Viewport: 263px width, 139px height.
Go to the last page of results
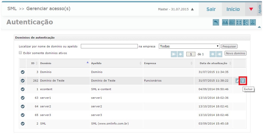coord(219,54)
